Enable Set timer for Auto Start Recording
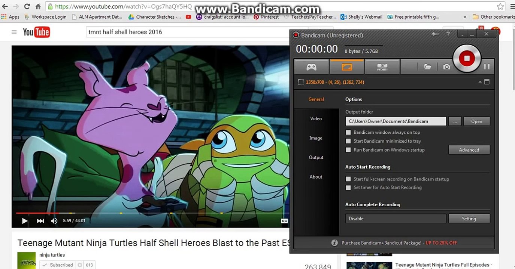 coord(348,188)
